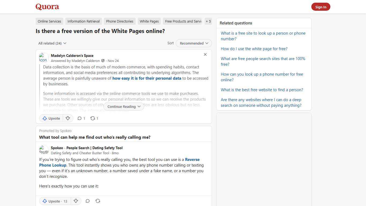Downvote Madelyn Calderon's answer
The width and height of the screenshot is (366, 206).
click(x=68, y=118)
